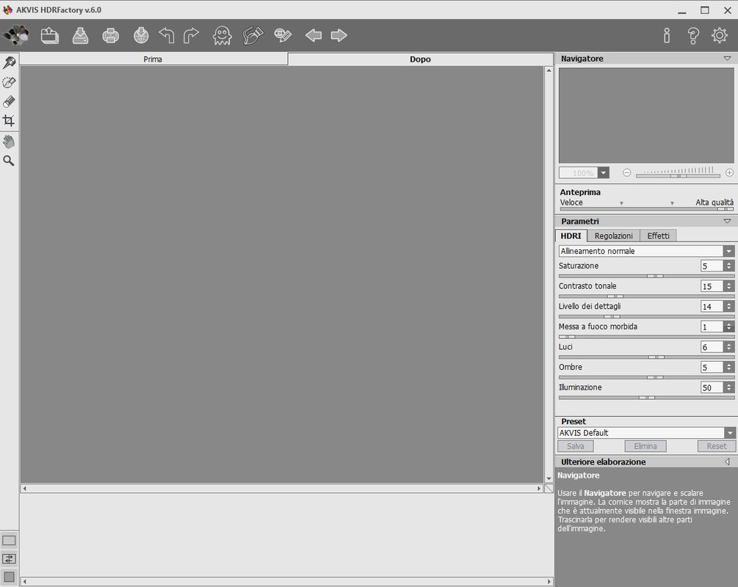Open the Allineamento normale dropdown
The image size is (738, 587).
click(646, 251)
